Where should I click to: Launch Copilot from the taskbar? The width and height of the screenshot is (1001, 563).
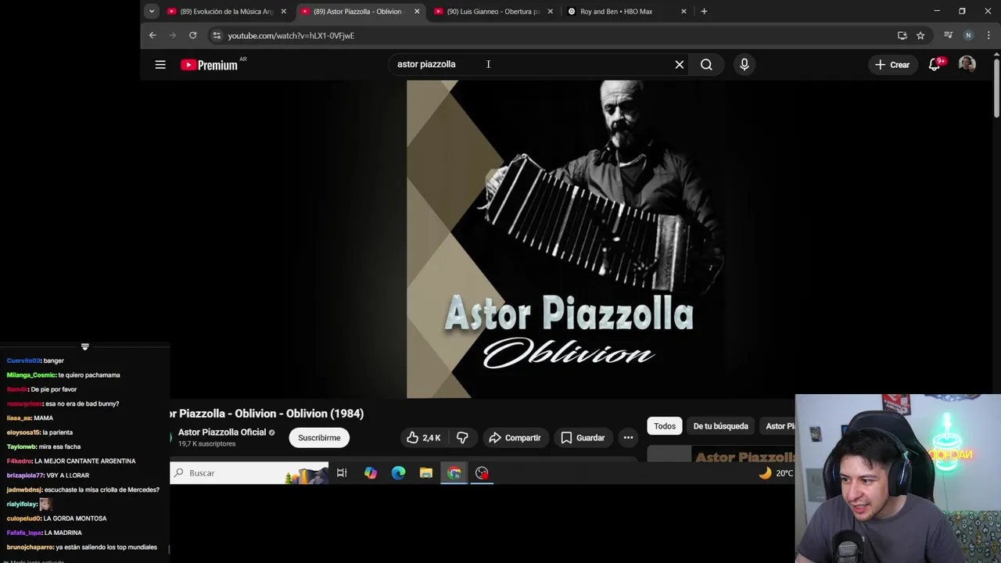(x=371, y=473)
